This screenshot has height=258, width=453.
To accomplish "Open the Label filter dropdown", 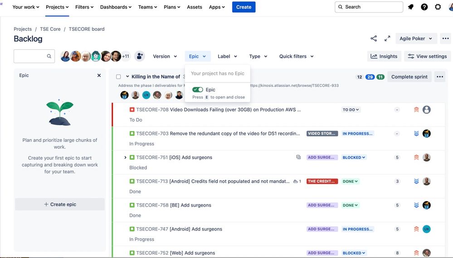I will (x=227, y=56).
